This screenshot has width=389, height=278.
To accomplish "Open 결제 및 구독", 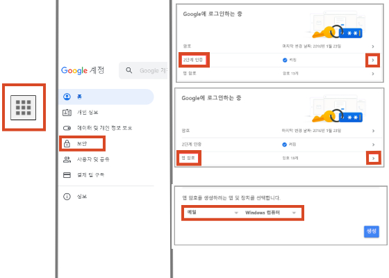I will [90, 175].
